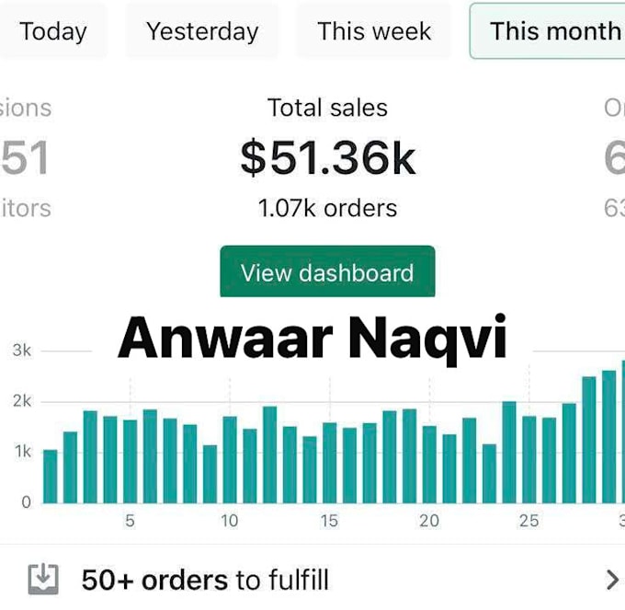Click the first bar in the sales chart
This screenshot has width=625, height=610.
(x=51, y=477)
